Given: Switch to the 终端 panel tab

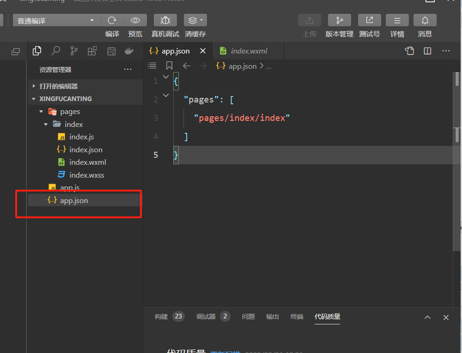Looking at the screenshot, I should [297, 317].
